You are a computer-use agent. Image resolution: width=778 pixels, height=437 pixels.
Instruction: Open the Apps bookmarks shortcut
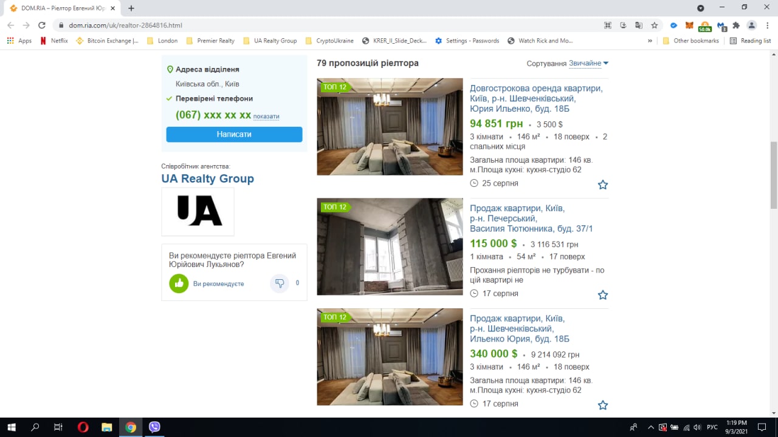click(19, 41)
